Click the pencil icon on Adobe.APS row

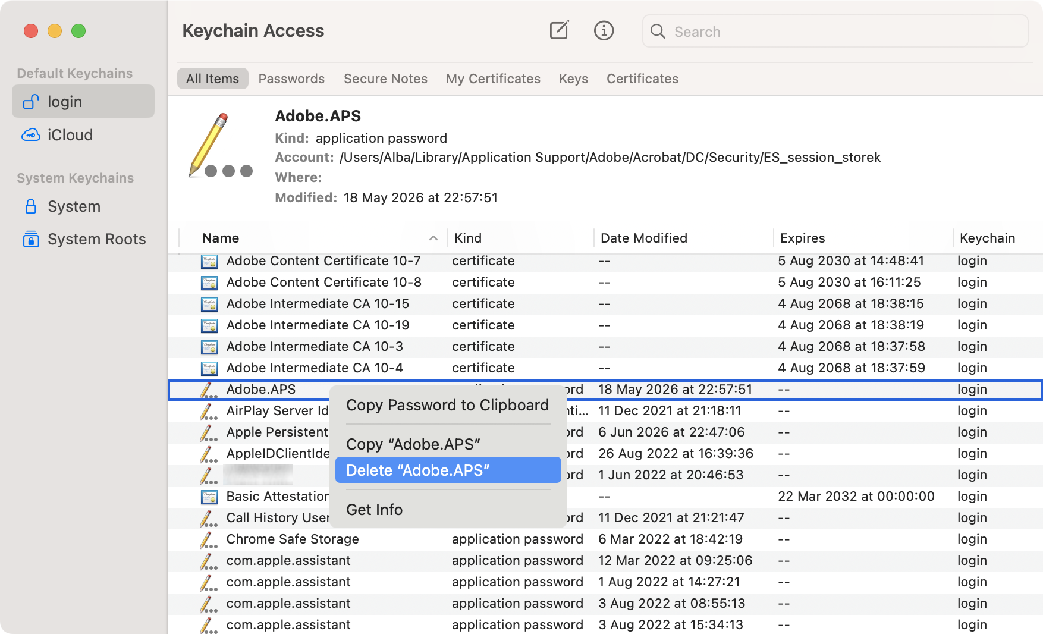(209, 390)
